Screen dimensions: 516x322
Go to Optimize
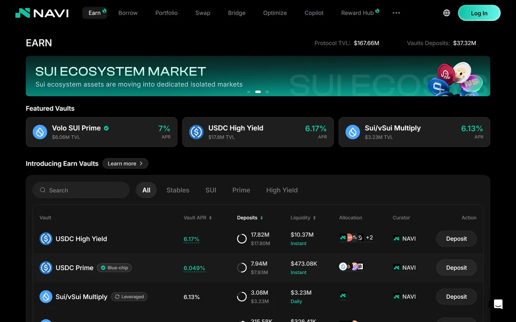point(275,13)
